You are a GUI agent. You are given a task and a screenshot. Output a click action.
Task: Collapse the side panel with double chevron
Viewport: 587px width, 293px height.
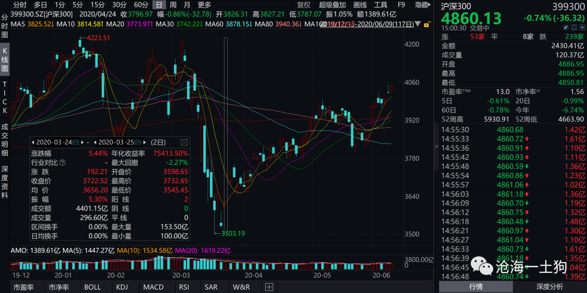436,147
